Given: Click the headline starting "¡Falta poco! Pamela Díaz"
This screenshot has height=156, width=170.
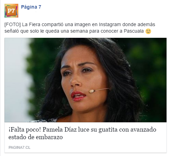Looking at the screenshot, I should pyautogui.click(x=82, y=133).
